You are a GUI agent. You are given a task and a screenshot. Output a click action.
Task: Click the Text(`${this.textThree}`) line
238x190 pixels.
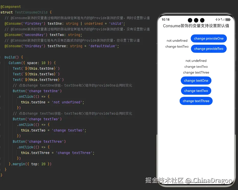coord(38,80)
